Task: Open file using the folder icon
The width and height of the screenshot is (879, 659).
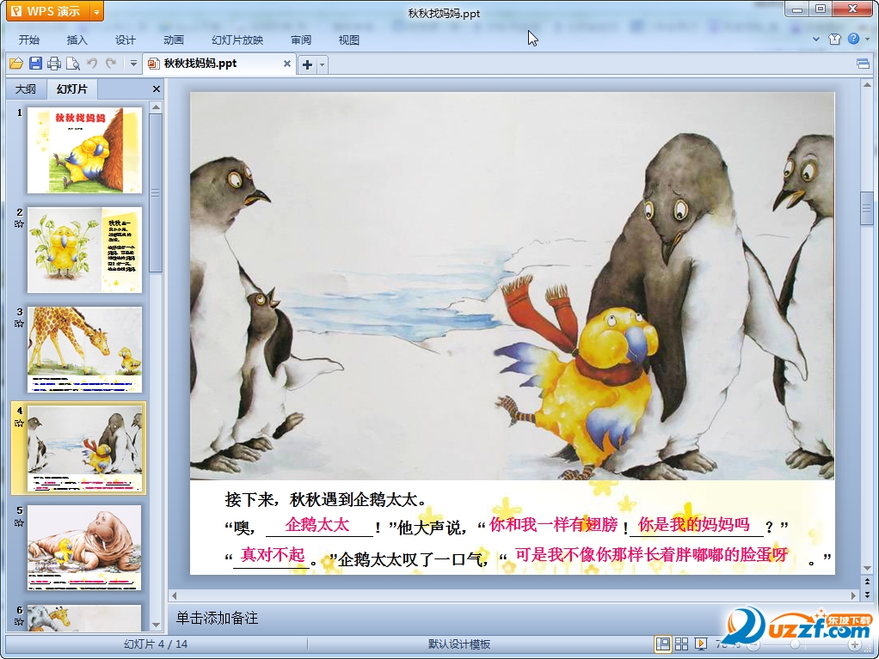Action: pos(16,64)
